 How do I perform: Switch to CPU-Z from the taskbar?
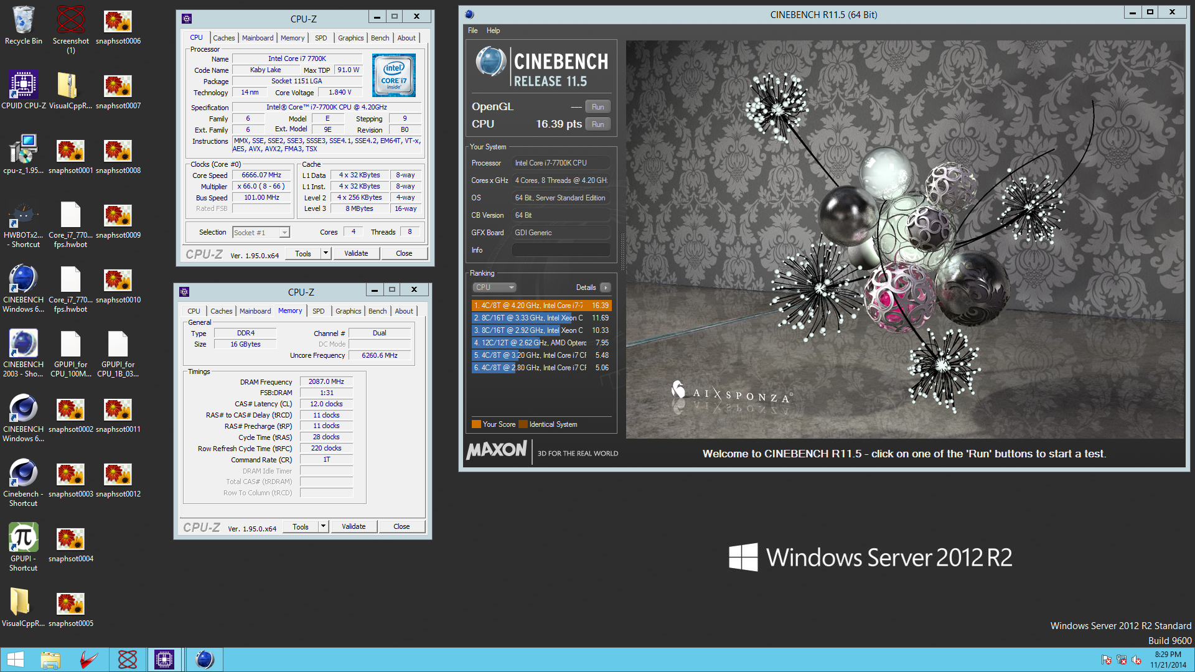[164, 660]
